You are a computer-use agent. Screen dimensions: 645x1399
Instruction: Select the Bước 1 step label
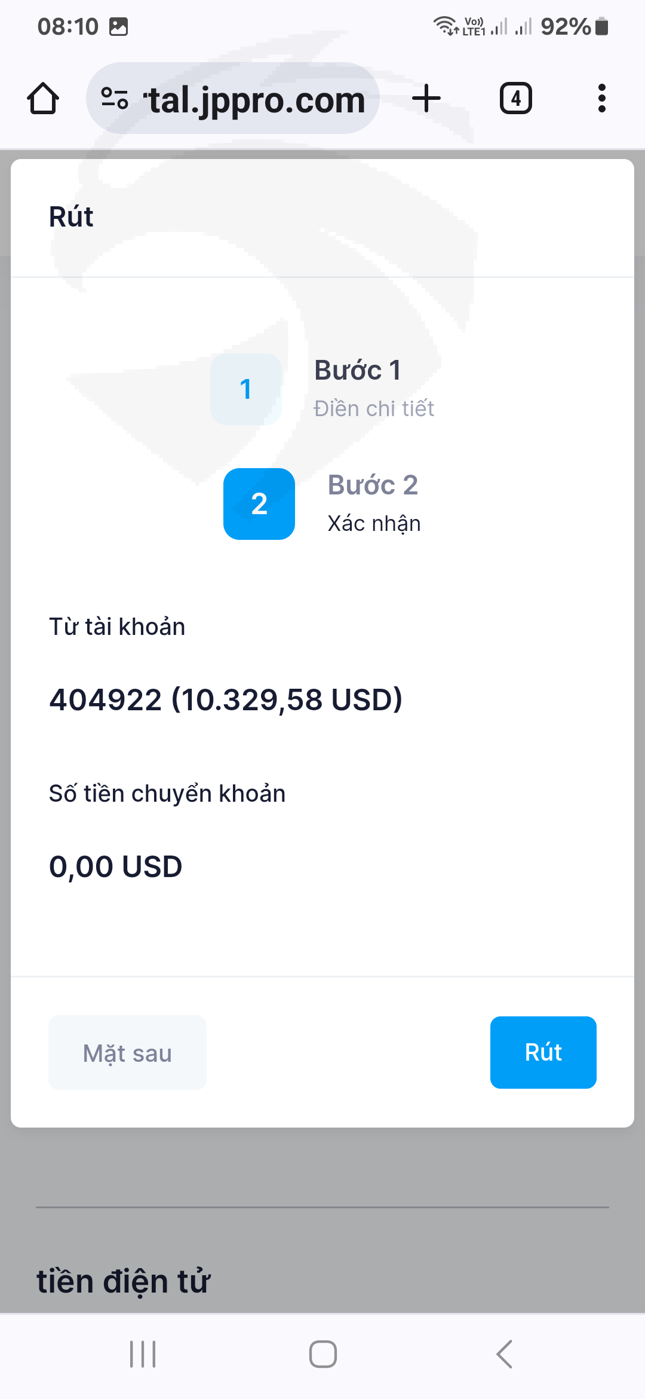(357, 371)
